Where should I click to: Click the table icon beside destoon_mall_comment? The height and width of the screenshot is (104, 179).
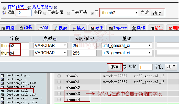2,99
